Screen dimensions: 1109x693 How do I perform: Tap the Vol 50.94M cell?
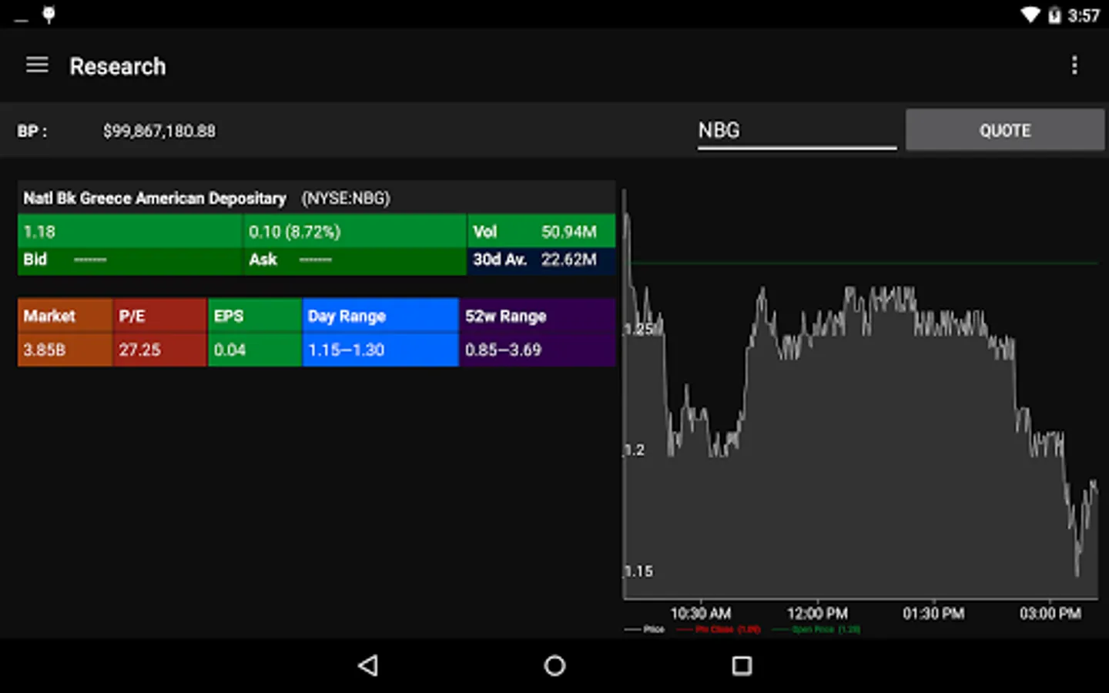(x=541, y=231)
